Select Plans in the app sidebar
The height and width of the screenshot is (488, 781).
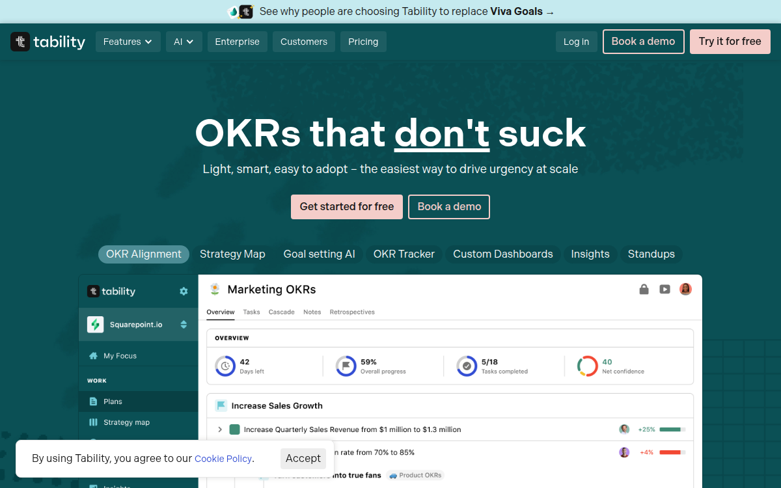[139, 401]
